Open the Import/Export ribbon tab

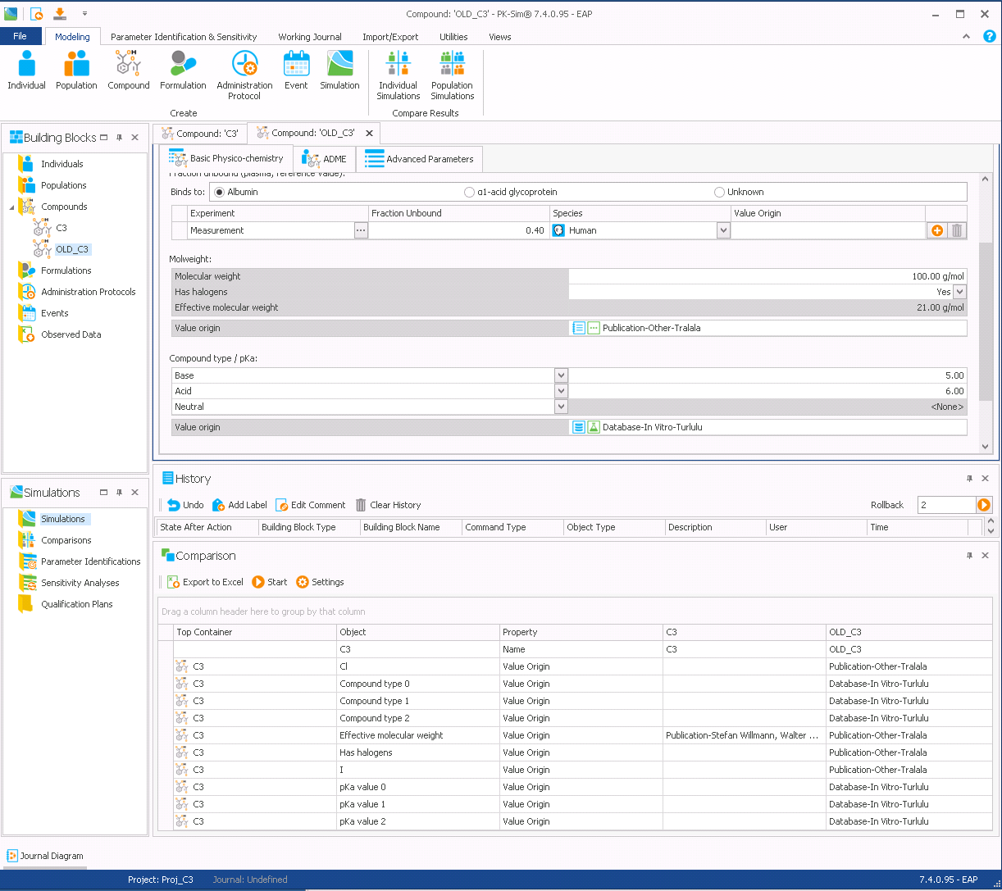pyautogui.click(x=390, y=37)
